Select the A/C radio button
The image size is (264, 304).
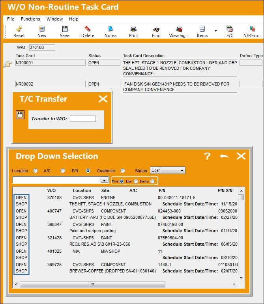pos(63,171)
